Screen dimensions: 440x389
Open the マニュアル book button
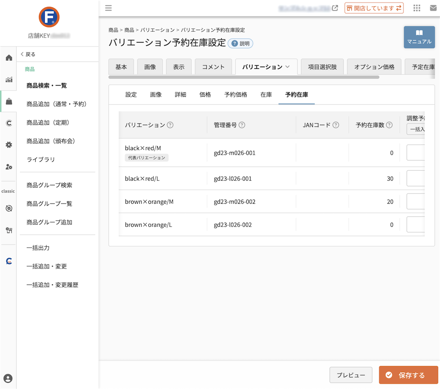(419, 37)
